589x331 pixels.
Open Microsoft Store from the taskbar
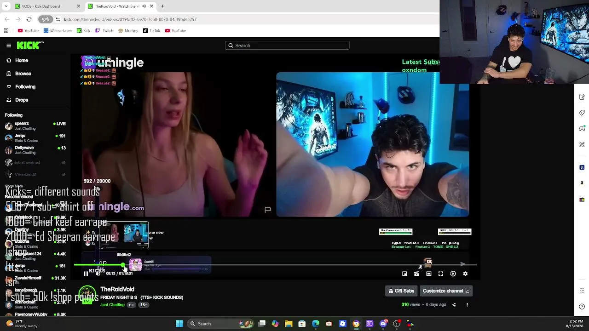pos(302,324)
